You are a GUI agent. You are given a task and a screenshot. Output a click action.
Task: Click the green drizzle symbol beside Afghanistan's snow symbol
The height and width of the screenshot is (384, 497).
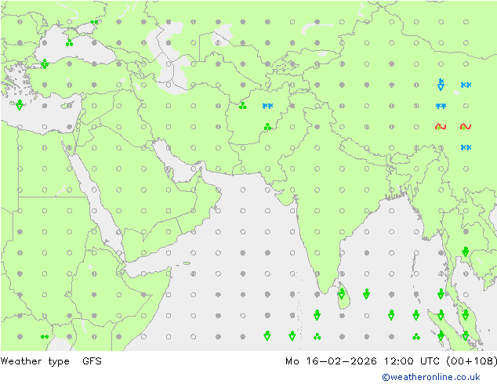coord(243,106)
